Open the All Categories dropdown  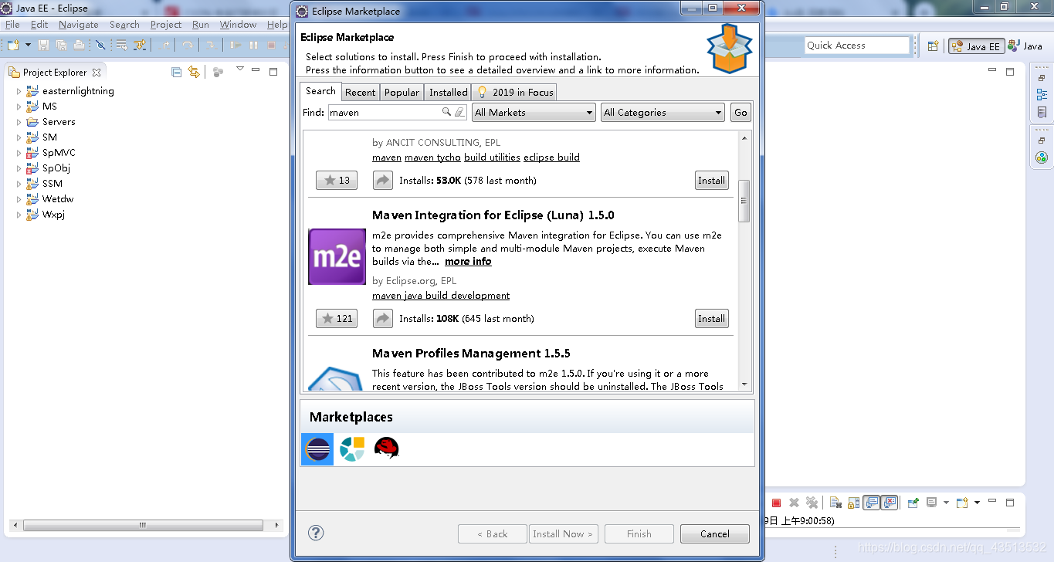[x=663, y=113]
